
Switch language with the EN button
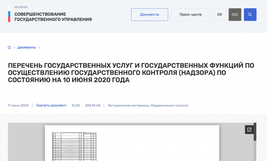[x=220, y=15]
